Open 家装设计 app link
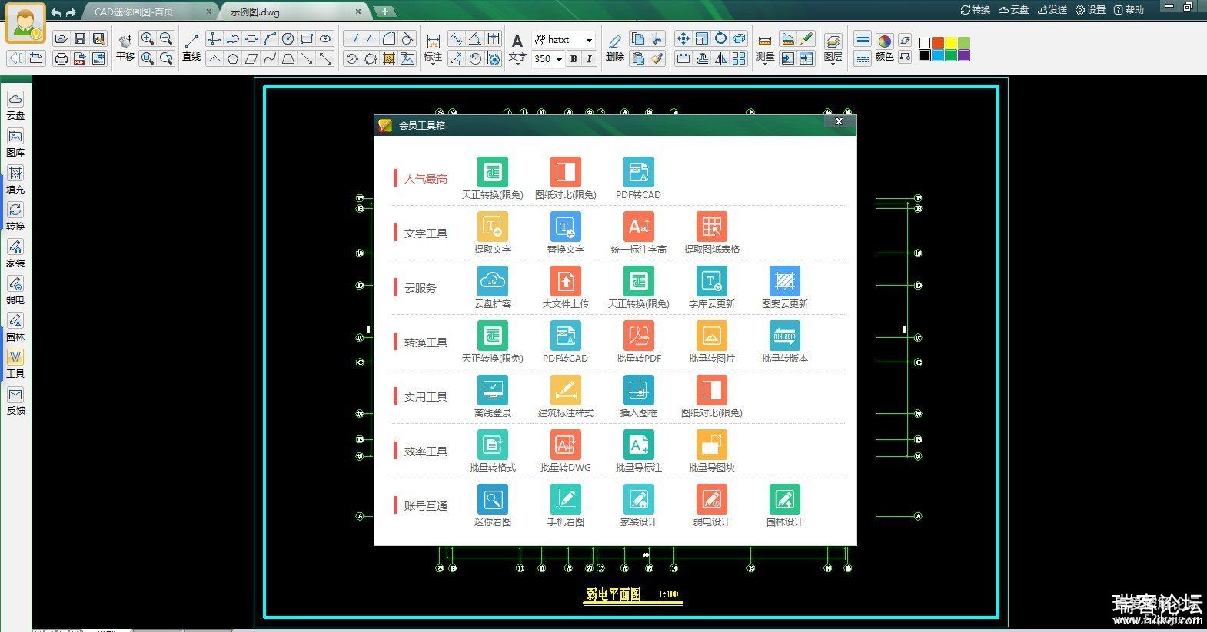Image resolution: width=1207 pixels, height=632 pixels. (x=638, y=506)
